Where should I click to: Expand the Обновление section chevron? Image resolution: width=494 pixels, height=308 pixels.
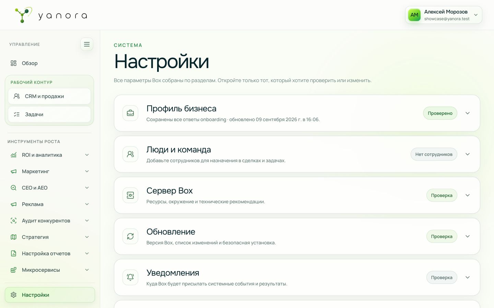tap(468, 236)
